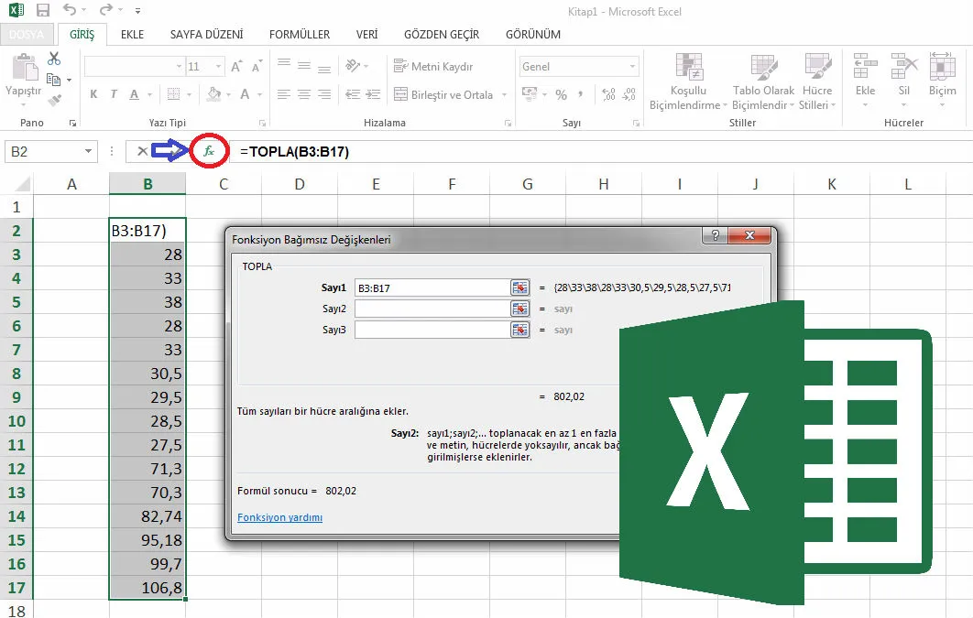Toggle bold K formatting button

tap(93, 95)
